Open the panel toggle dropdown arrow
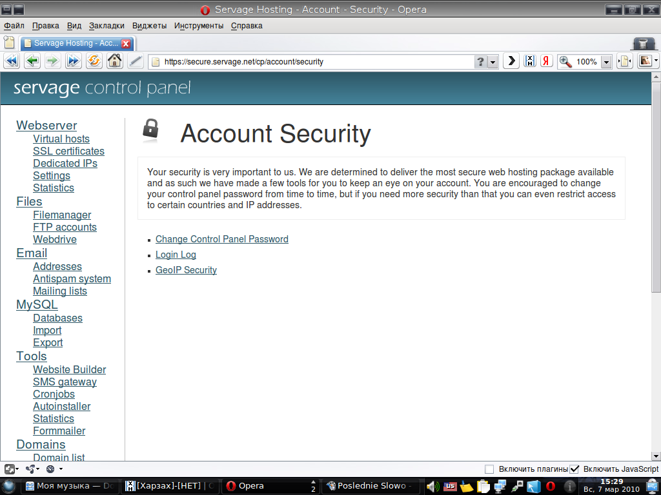Viewport: 661px width, 495px height. pos(17,469)
